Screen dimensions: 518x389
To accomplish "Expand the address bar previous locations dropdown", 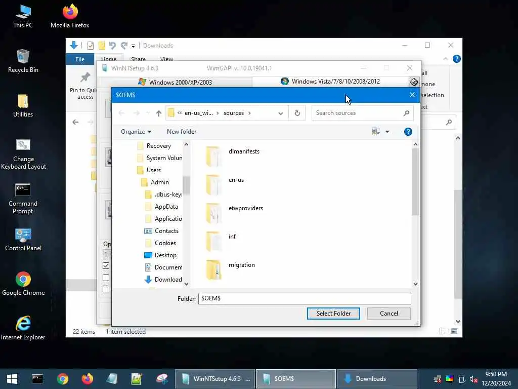I will (x=280, y=113).
